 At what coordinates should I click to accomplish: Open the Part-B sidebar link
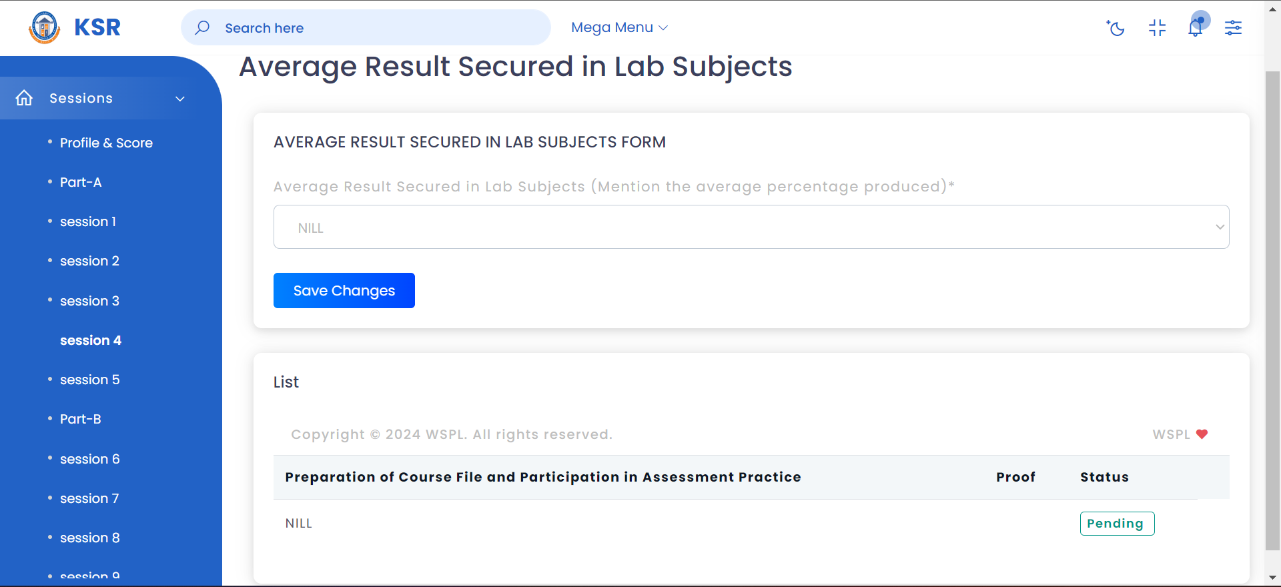coord(81,419)
